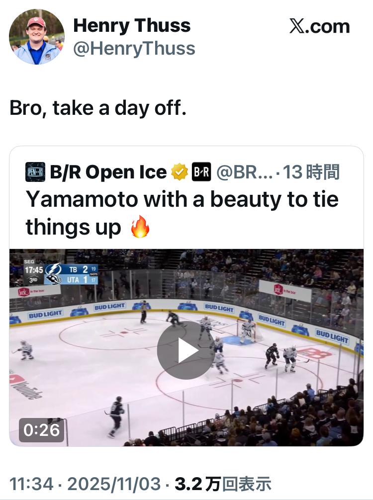Click the @HenryThuss handle
This screenshot has width=373, height=500.
(x=134, y=48)
